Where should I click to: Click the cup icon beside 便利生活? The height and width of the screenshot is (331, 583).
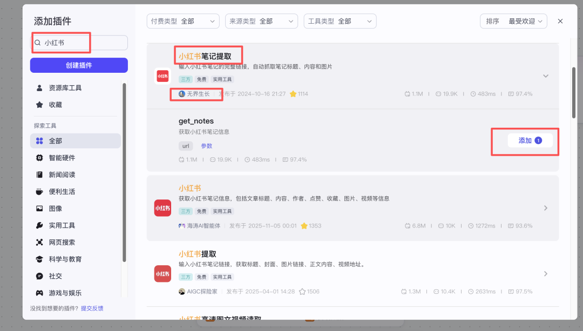pyautogui.click(x=39, y=192)
